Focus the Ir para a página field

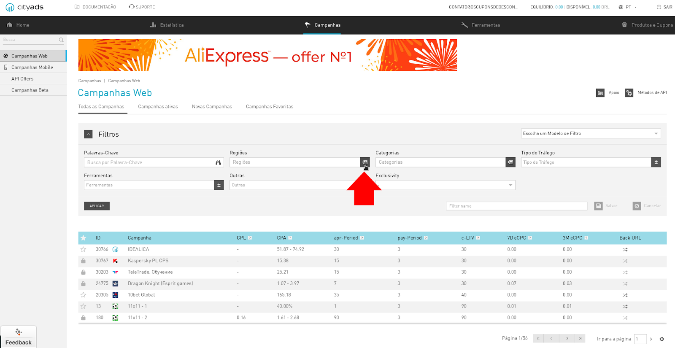(x=640, y=339)
